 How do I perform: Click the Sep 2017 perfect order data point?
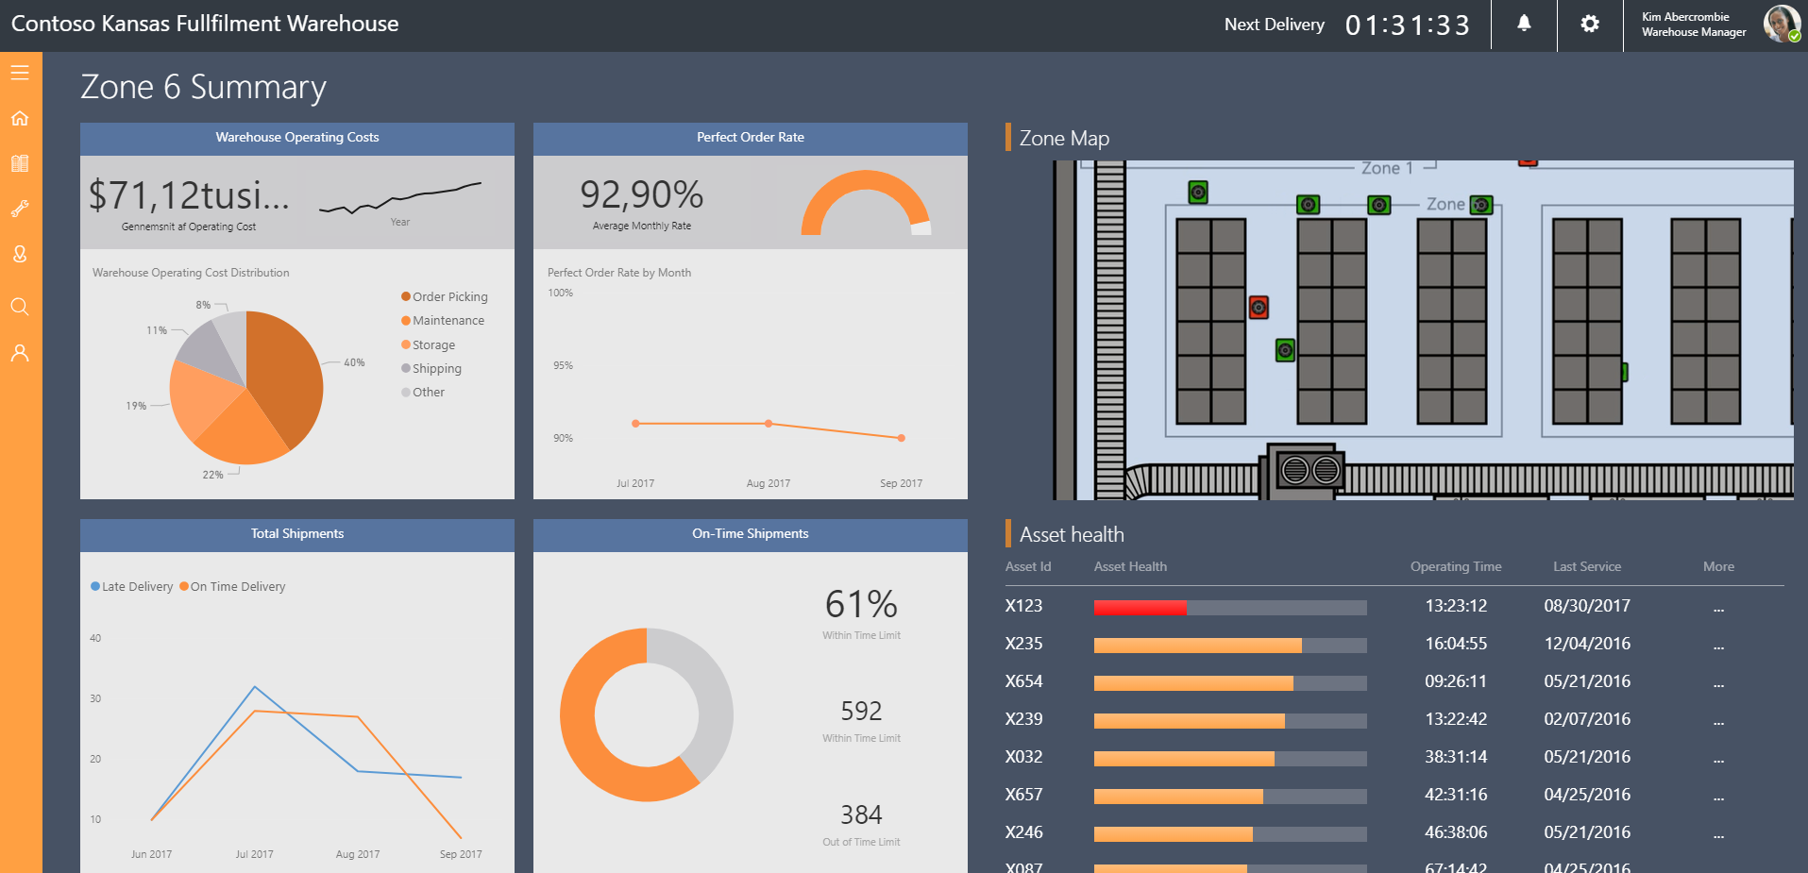pyautogui.click(x=902, y=438)
